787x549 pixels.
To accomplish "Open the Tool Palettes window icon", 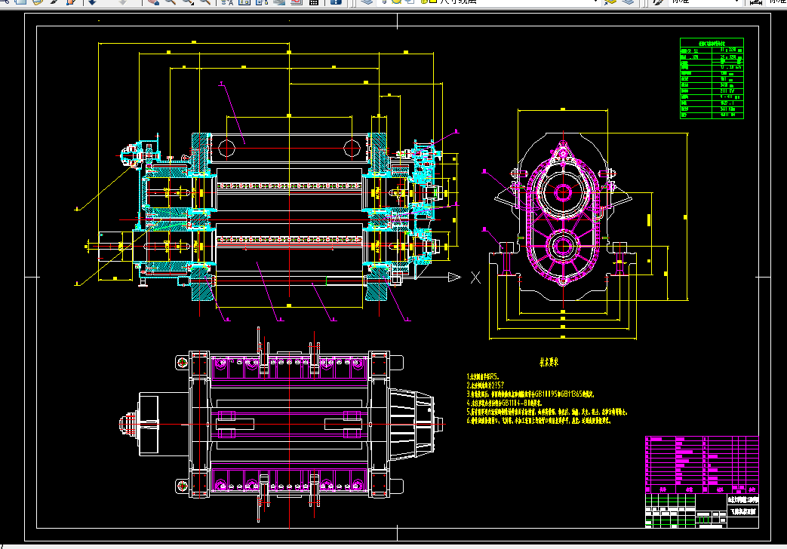I will click(x=262, y=2).
